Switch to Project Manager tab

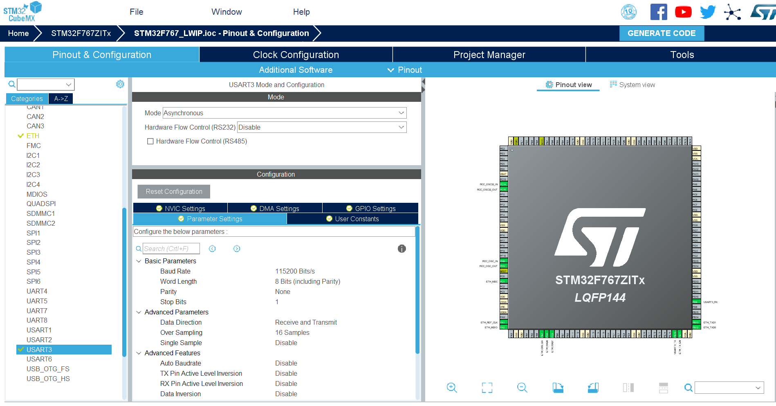pos(489,54)
